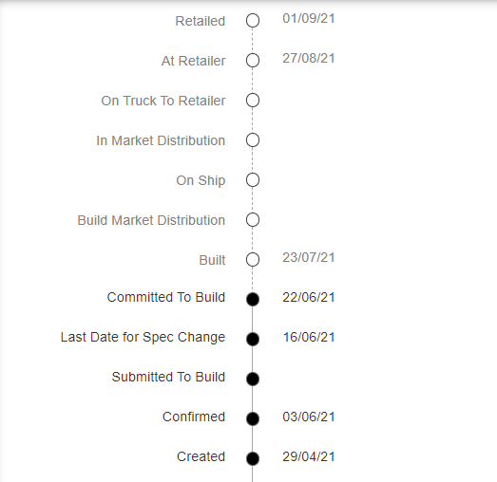Click the At Retailer date 27/08/21
This screenshot has width=497, height=482.
(x=309, y=58)
